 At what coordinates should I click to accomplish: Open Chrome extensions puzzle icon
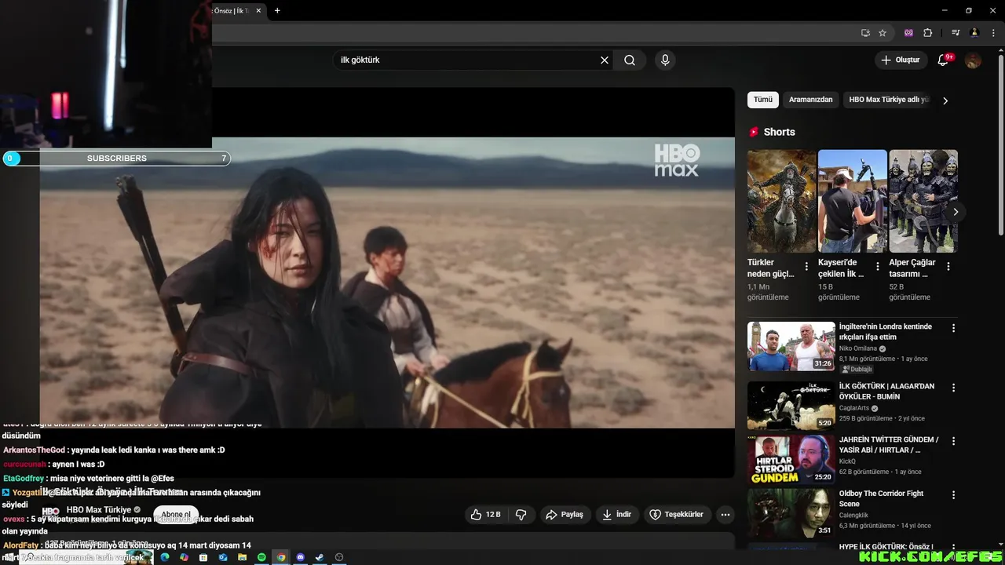tap(927, 33)
